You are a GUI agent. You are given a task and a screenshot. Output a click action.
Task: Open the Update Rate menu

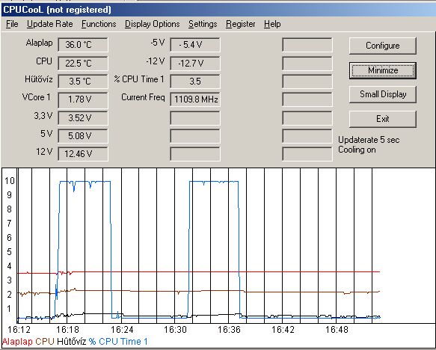tap(50, 24)
